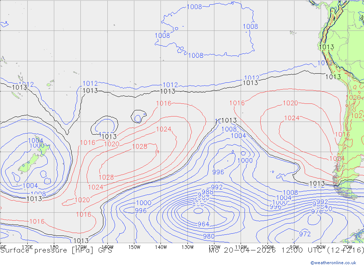Click the 140W longitude label
The height and width of the screenshot is (266, 364).
coord(161,247)
